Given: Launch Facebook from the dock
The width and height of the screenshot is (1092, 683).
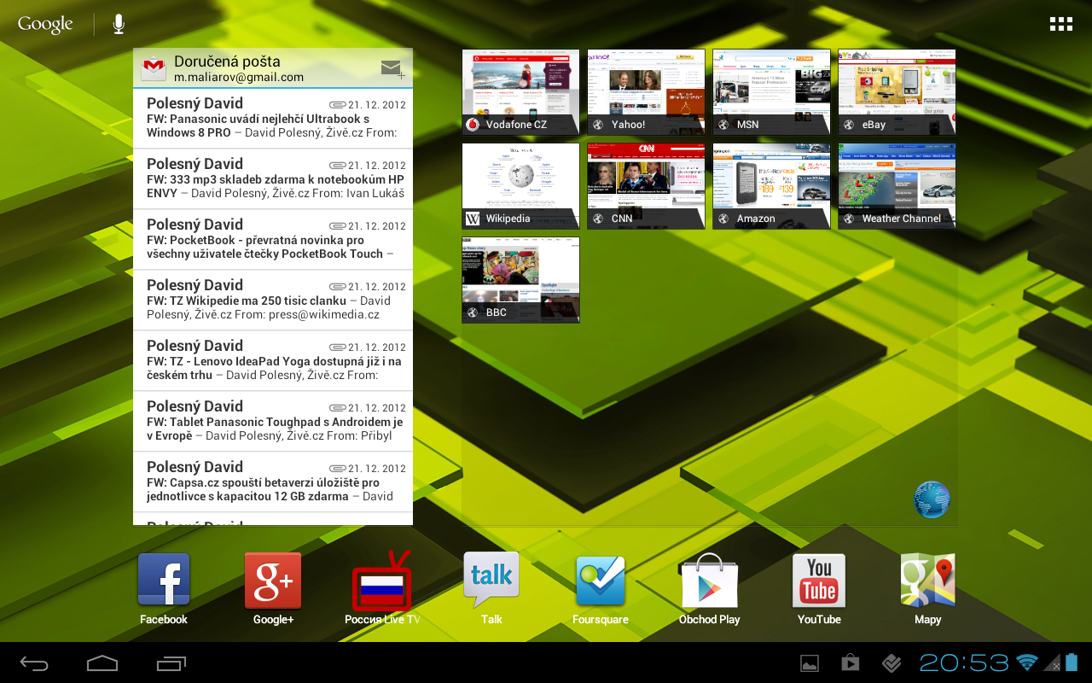Looking at the screenshot, I should tap(163, 580).
